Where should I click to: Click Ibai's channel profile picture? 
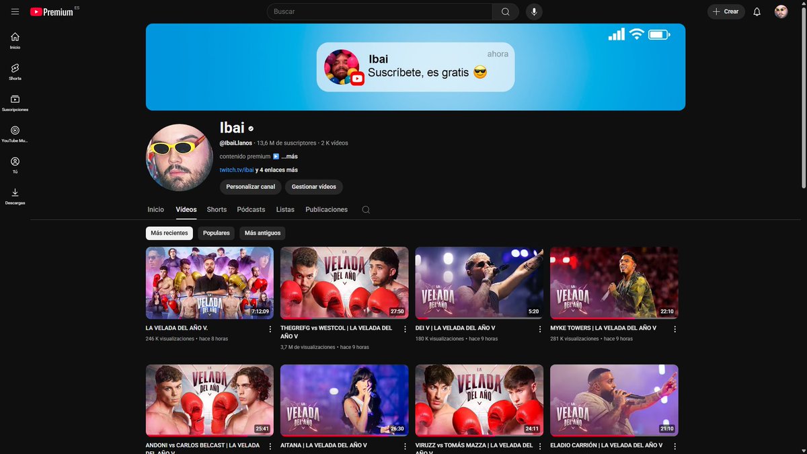point(180,157)
